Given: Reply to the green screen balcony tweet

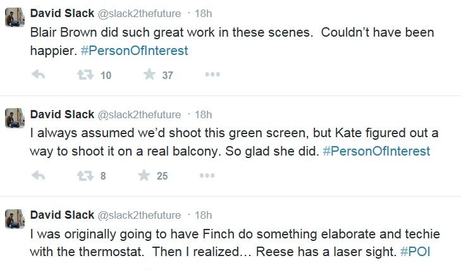Looking at the screenshot, I should click(x=38, y=176).
